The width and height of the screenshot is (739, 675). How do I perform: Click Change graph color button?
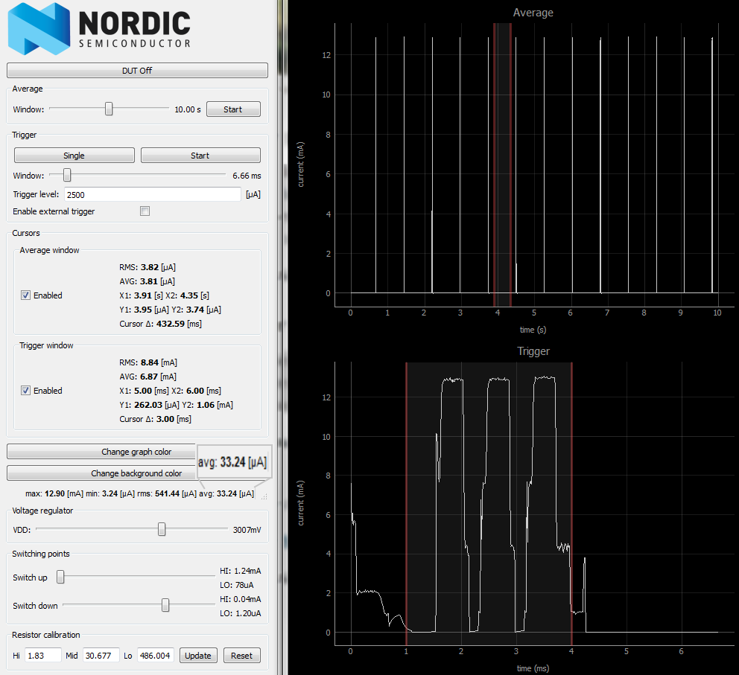101,452
